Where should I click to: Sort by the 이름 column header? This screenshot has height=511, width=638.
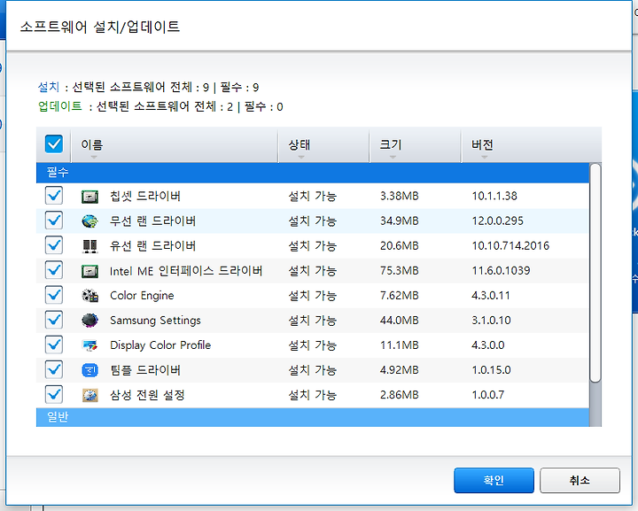[x=175, y=145]
